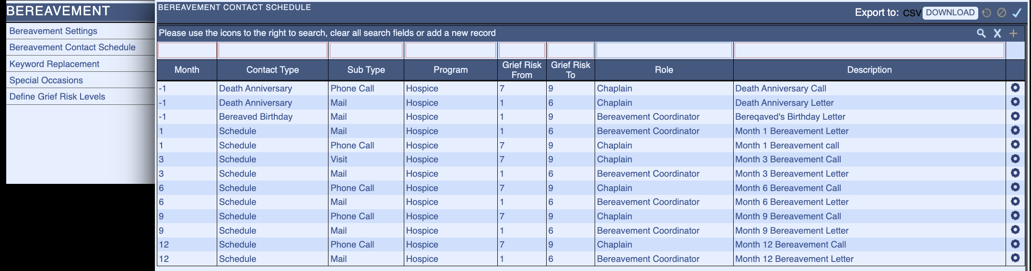This screenshot has height=271, width=1031.
Task: Open gear menu for Death Anniversary Call row
Action: point(1015,88)
